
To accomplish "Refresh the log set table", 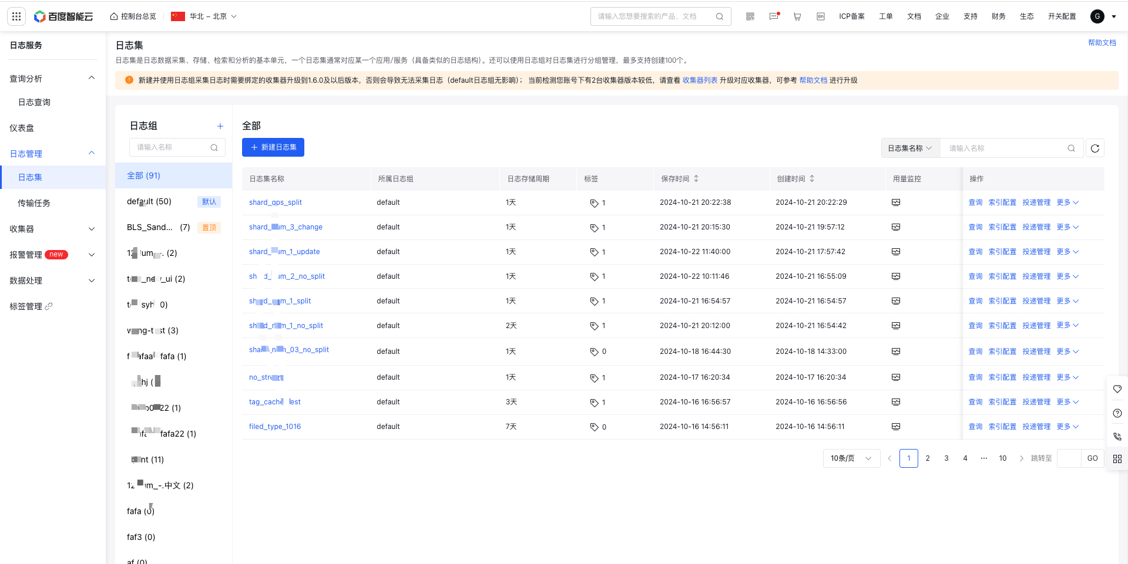I will [x=1095, y=148].
